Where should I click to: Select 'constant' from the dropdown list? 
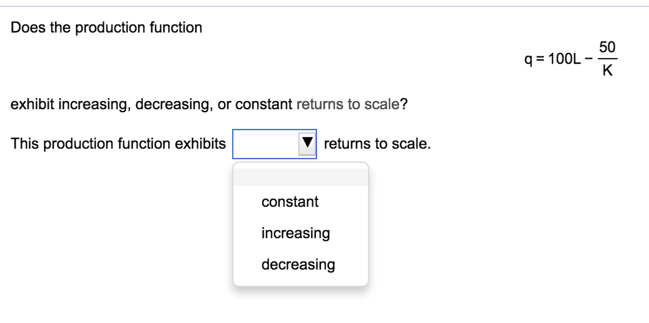click(290, 202)
